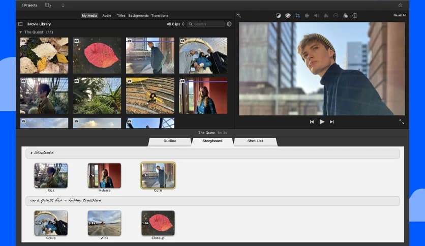Open the Backgrounds tab
425x246 pixels.
[x=138, y=15]
